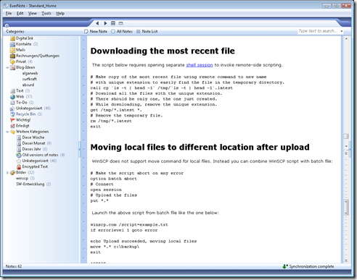Screen dimensions: 357x280
Task: Click the time band slider handle
Action: click(346, 208)
